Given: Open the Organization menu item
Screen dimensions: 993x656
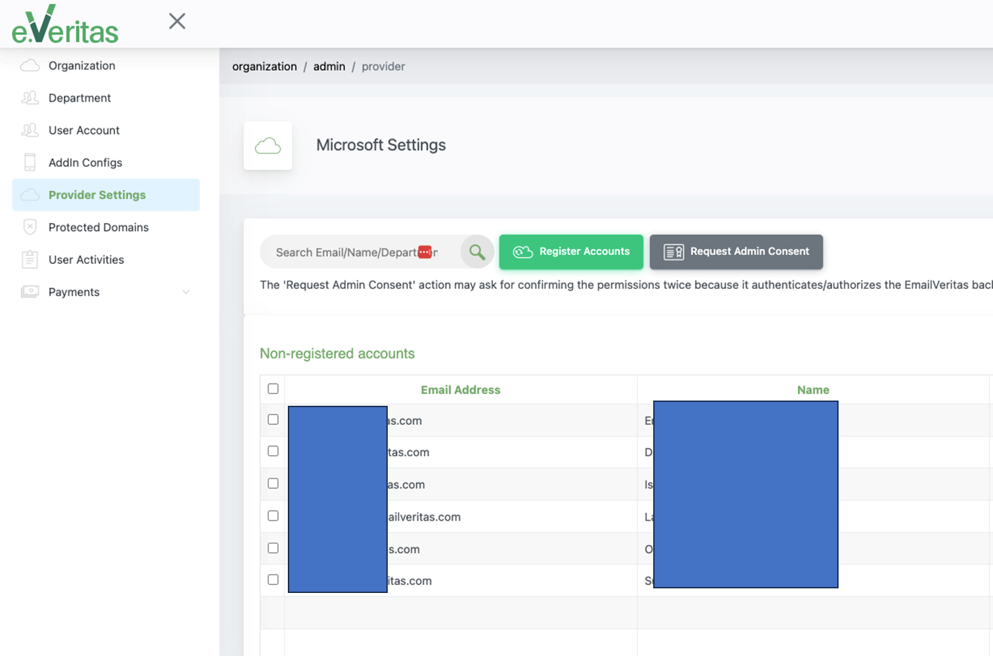Looking at the screenshot, I should click(x=106, y=66).
